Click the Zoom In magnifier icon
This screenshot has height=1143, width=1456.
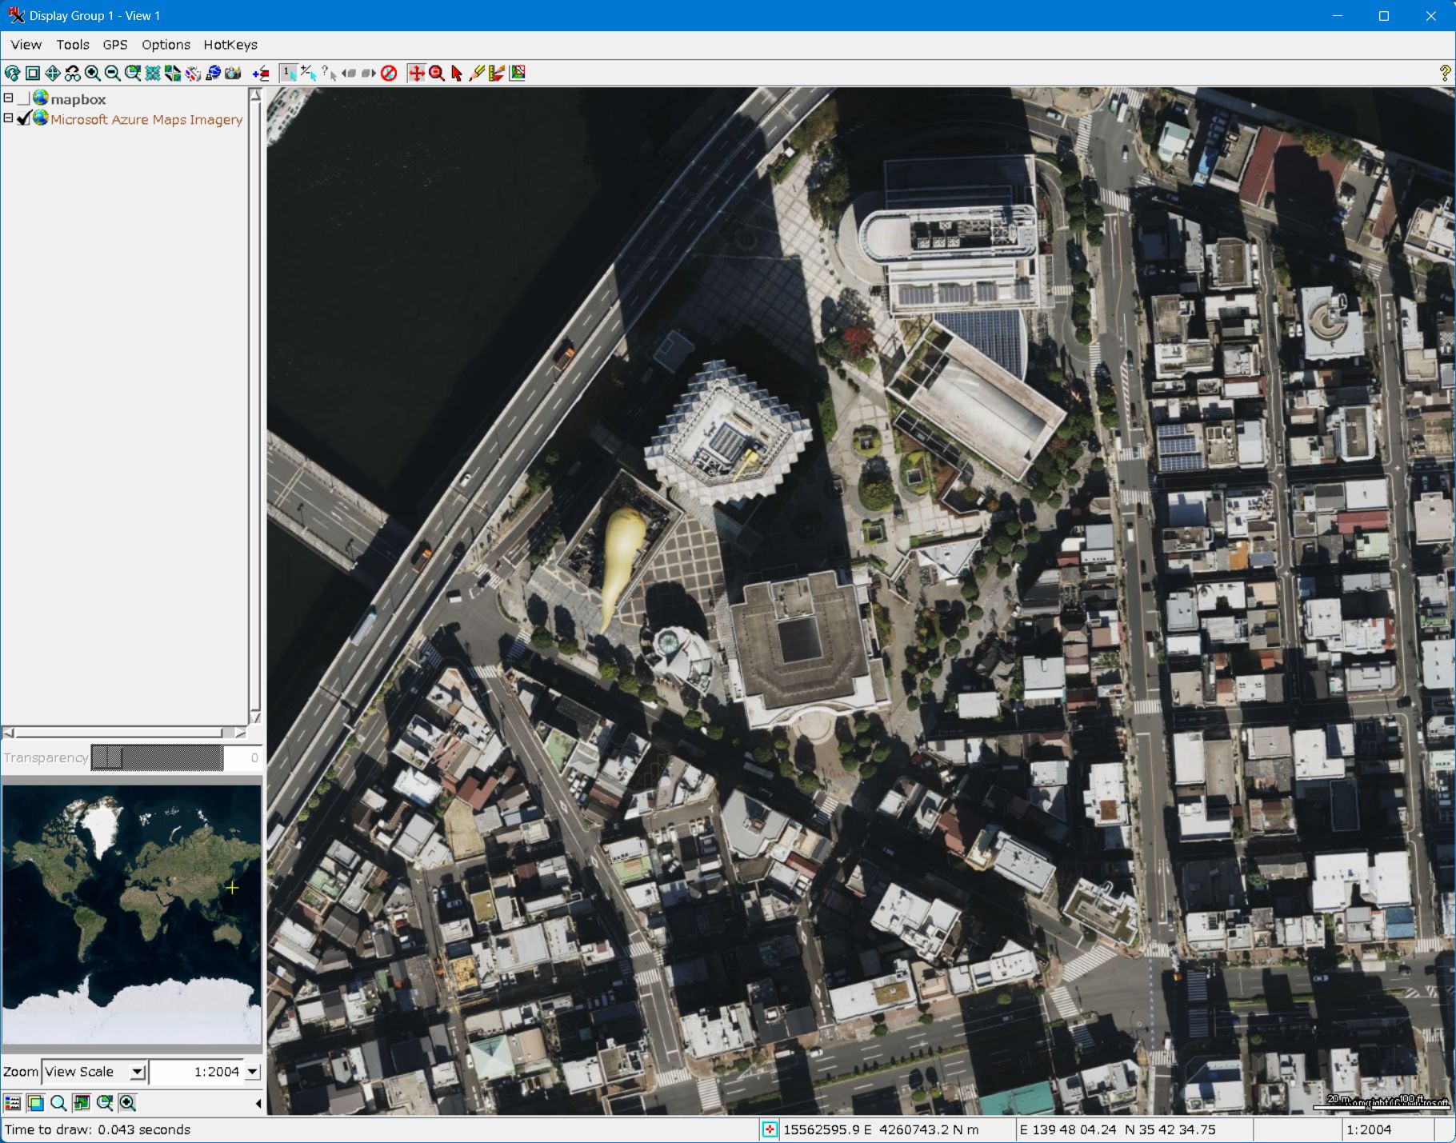[x=93, y=74]
